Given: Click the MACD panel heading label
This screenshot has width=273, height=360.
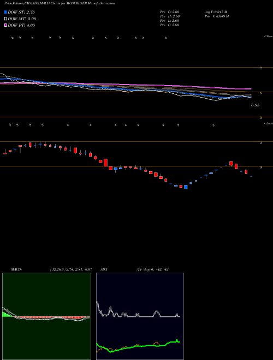Looking at the screenshot, I should [16, 269].
